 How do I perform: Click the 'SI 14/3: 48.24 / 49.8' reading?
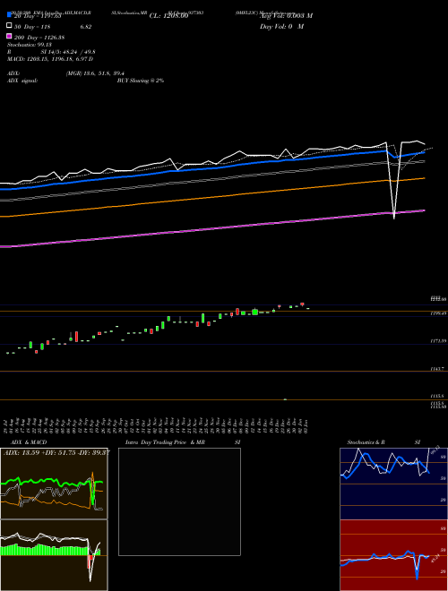tap(68, 53)
